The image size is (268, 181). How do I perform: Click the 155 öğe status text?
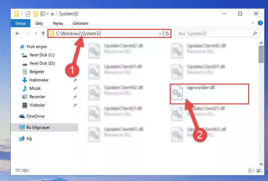point(22,170)
